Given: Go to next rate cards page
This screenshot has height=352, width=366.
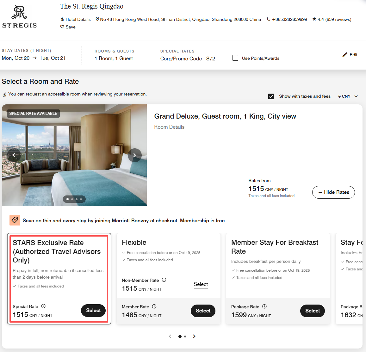Looking at the screenshot, I should tap(194, 337).
